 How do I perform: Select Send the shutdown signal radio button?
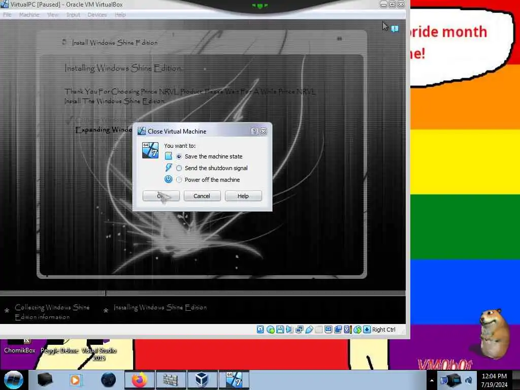coord(179,168)
